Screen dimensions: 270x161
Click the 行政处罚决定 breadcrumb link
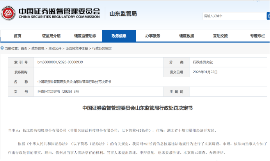pos(102,48)
